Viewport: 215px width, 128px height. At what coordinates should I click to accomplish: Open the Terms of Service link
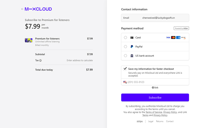(154, 112)
